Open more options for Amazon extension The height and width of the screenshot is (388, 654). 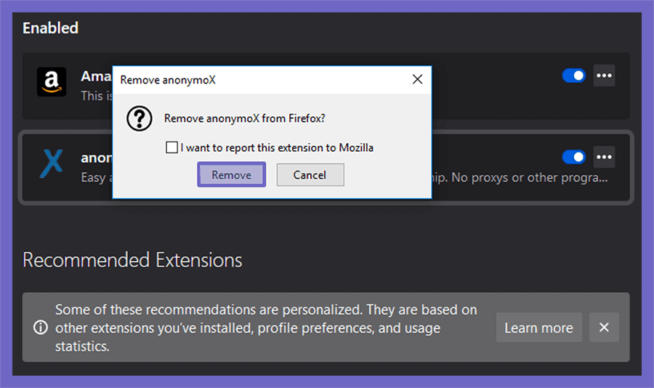tap(604, 76)
